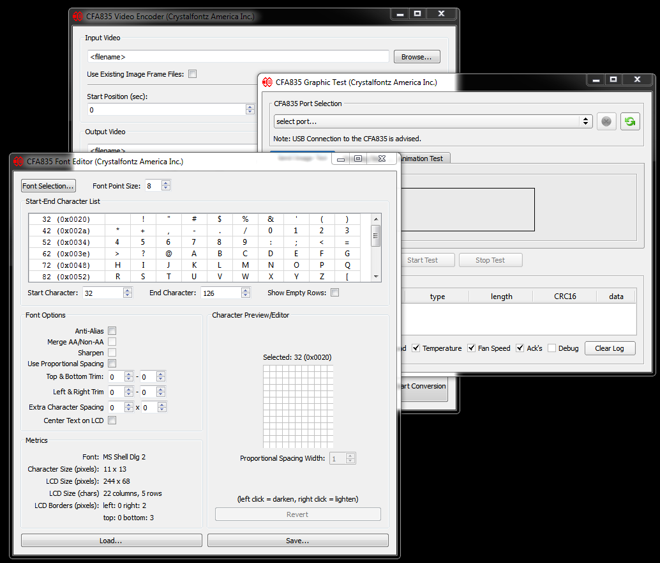Toggle the Merge AA/Non-AA checkbox

click(112, 342)
